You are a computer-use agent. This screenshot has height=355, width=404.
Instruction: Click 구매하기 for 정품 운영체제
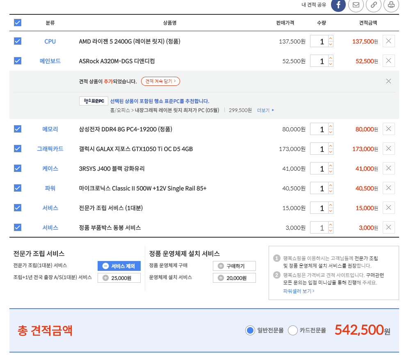coord(234,266)
